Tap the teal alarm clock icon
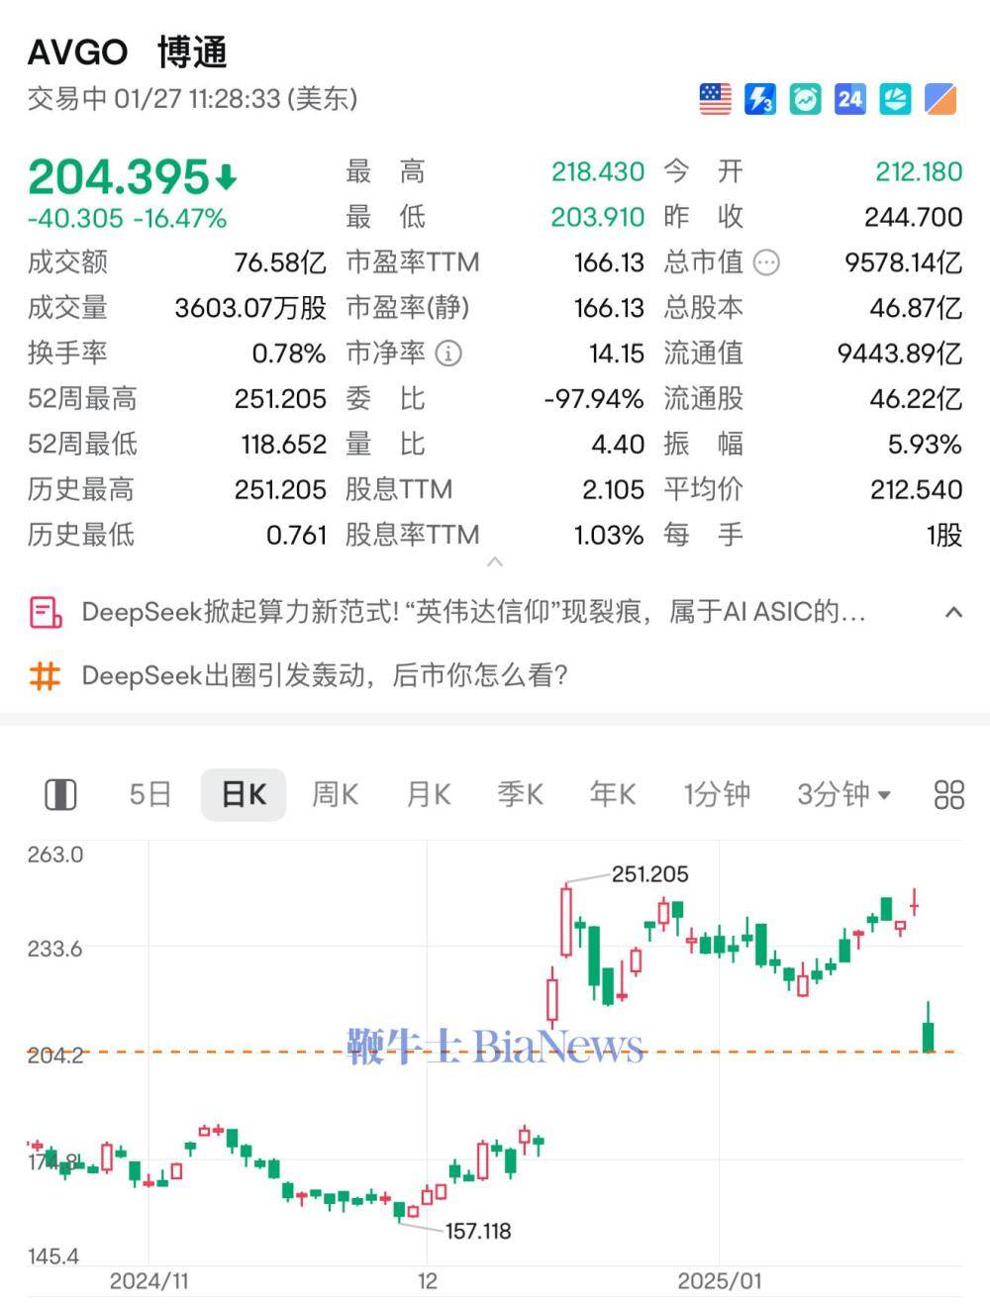 click(x=805, y=99)
